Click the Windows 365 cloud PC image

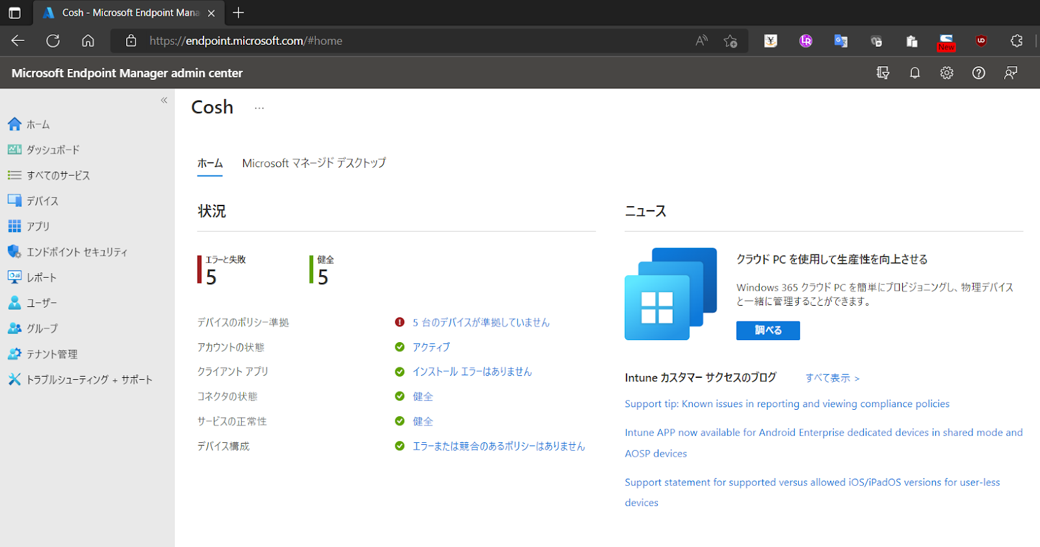click(x=671, y=294)
